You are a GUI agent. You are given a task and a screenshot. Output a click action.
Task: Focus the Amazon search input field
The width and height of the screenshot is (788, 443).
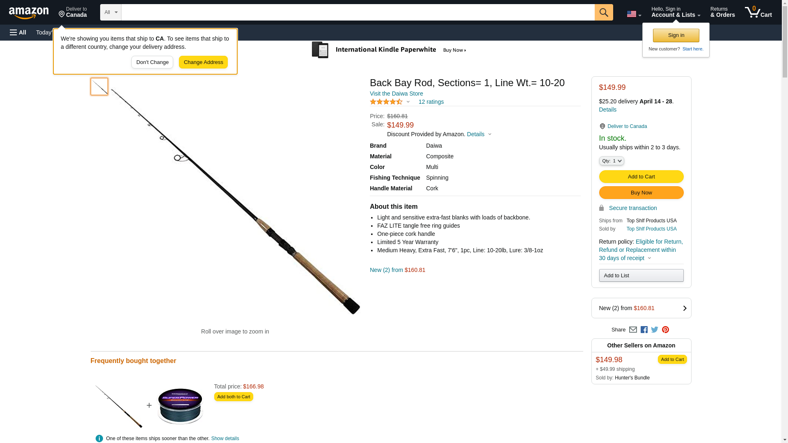pyautogui.click(x=358, y=12)
